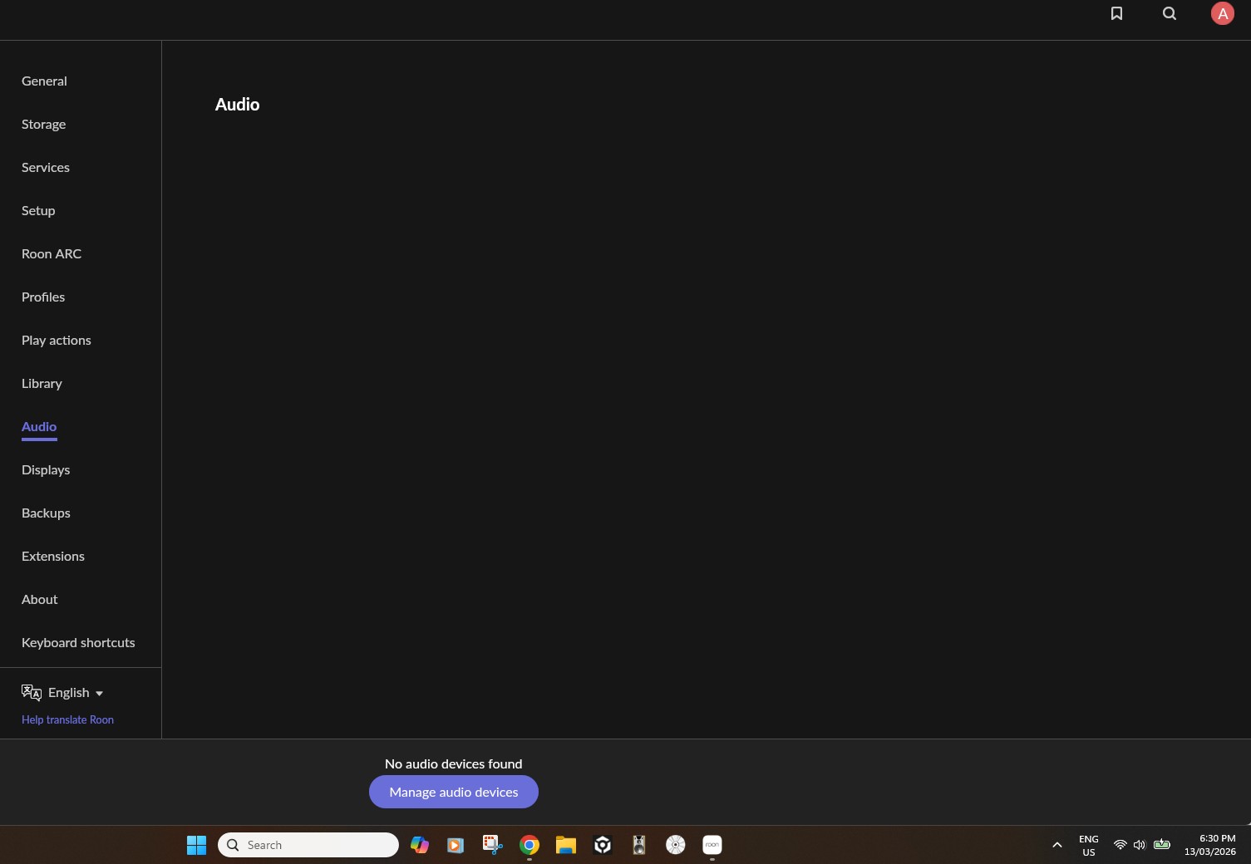Image resolution: width=1251 pixels, height=864 pixels.
Task: Click the search magnifier icon in Roon
Action: (1169, 13)
